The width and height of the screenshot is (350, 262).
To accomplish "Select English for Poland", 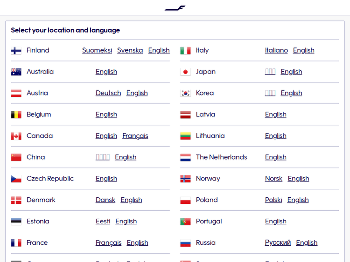I will [x=298, y=200].
